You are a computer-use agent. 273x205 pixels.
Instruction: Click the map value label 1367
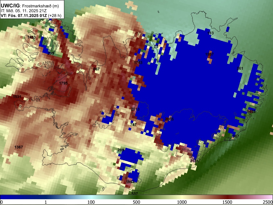click(18, 147)
